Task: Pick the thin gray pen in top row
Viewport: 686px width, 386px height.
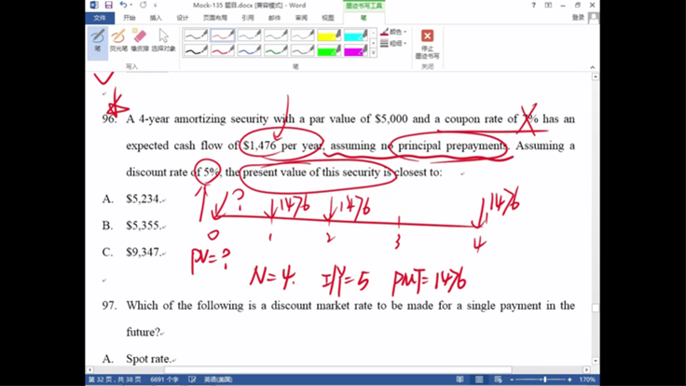Action: coord(302,35)
